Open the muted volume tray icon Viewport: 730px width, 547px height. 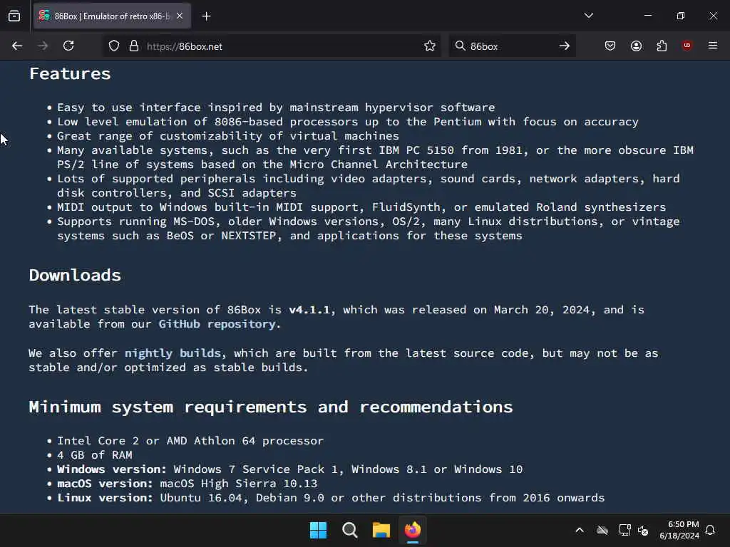[x=643, y=530]
